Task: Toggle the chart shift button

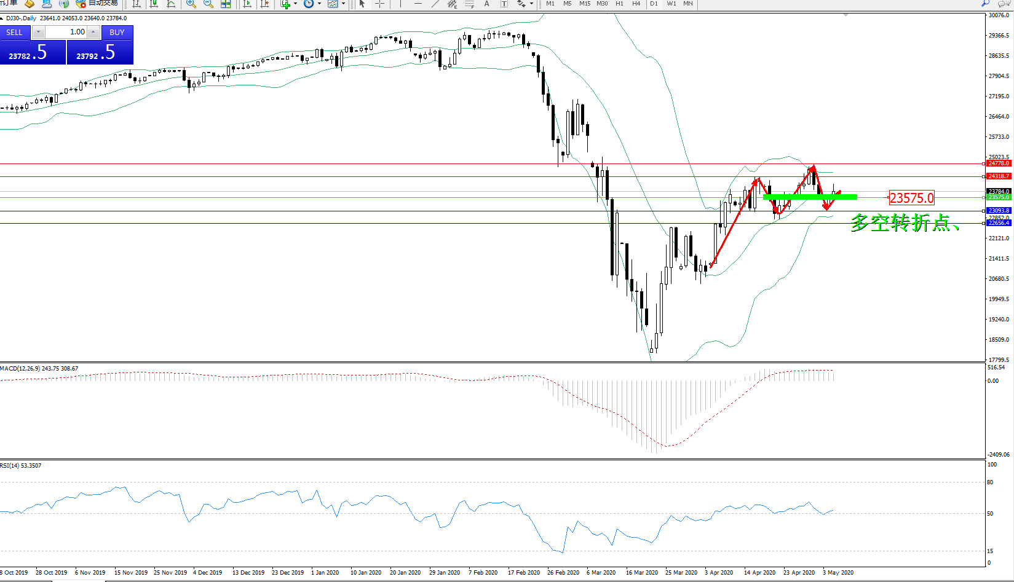Action: pyautogui.click(x=264, y=4)
